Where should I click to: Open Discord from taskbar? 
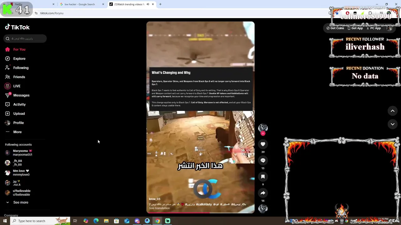tap(137, 221)
